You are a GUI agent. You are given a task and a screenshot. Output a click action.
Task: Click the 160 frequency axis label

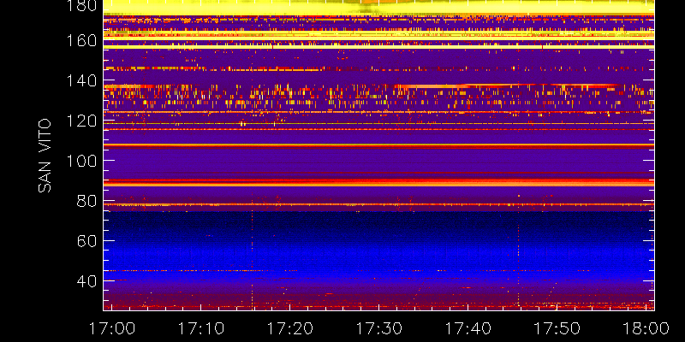82,40
